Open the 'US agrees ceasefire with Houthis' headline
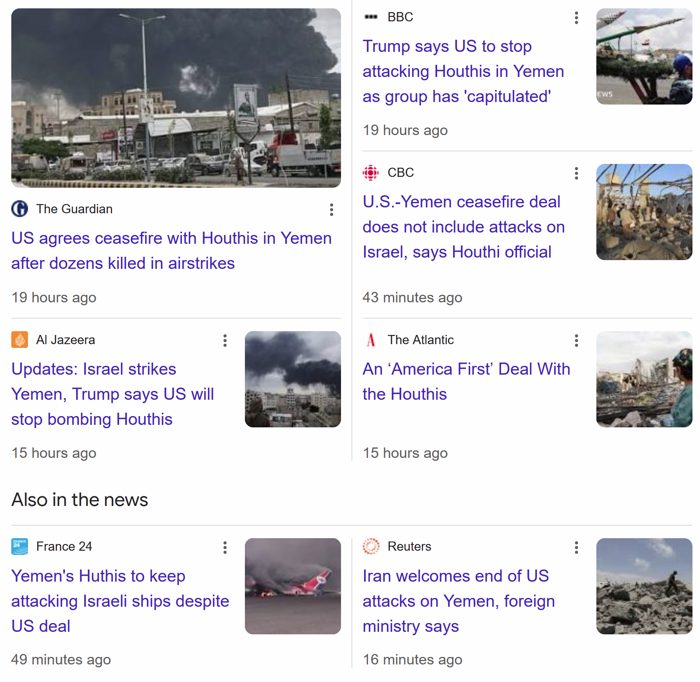Image resolution: width=700 pixels, height=682 pixels. [x=171, y=251]
